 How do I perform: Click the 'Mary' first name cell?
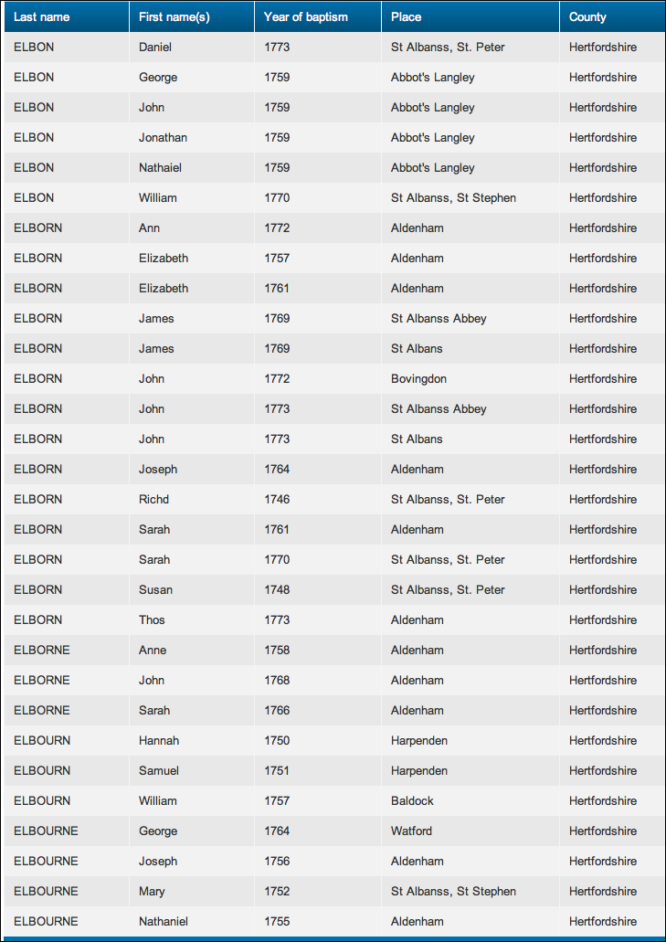(152, 892)
